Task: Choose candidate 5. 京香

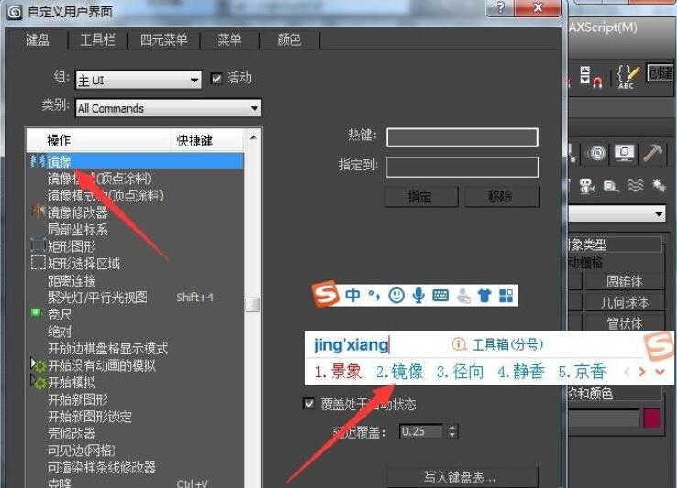Action: [582, 372]
